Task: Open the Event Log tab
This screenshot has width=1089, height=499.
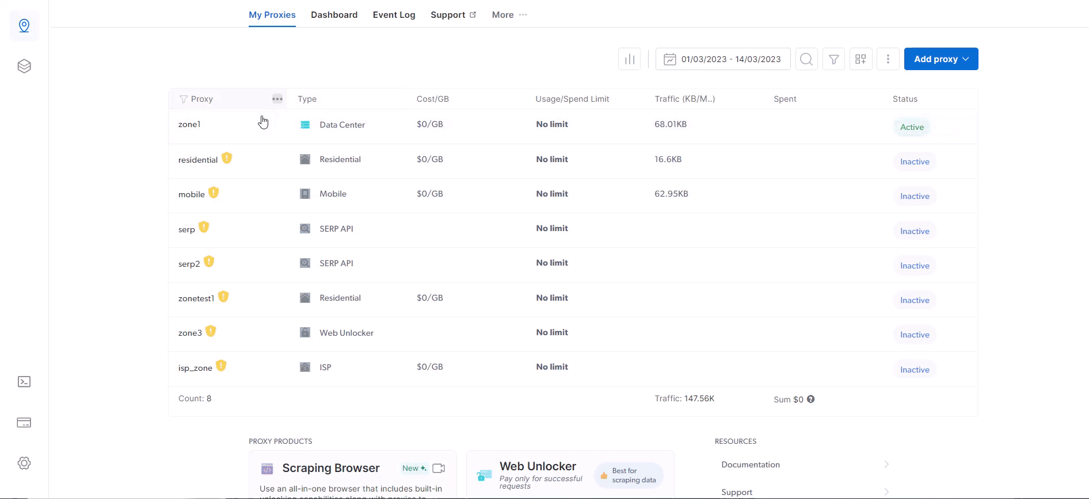Action: (394, 15)
